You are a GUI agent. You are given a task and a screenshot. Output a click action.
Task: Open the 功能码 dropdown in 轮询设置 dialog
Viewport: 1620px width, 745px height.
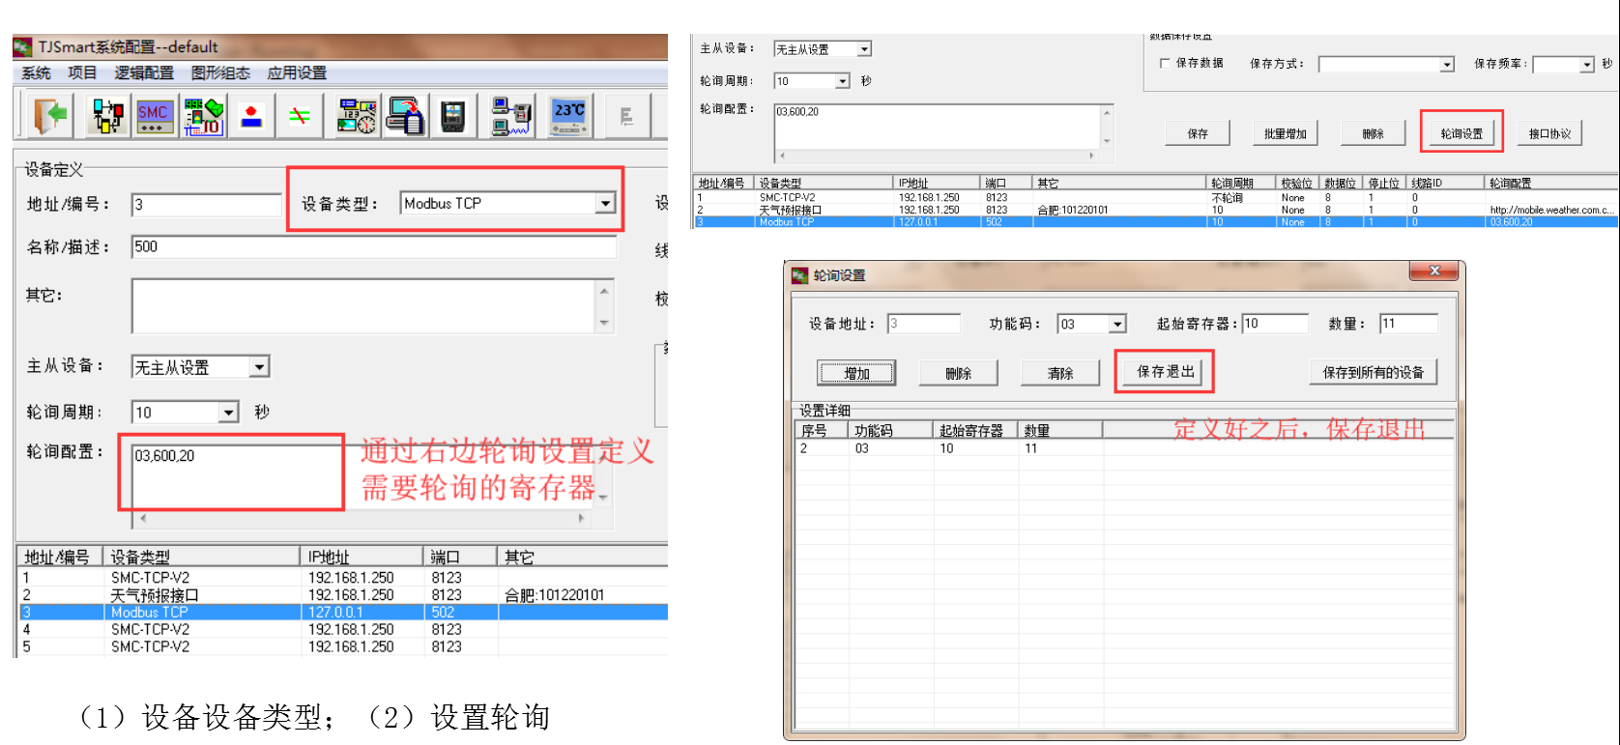tap(1117, 325)
